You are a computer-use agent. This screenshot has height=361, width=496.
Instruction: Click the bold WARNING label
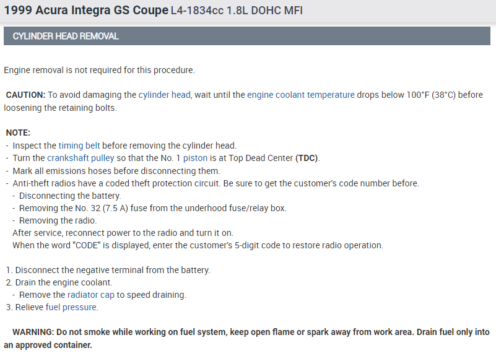[35, 333]
